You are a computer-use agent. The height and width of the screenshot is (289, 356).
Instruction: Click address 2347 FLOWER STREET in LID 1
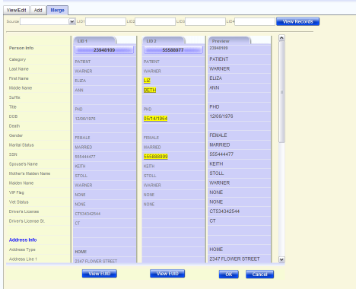pos(96,261)
